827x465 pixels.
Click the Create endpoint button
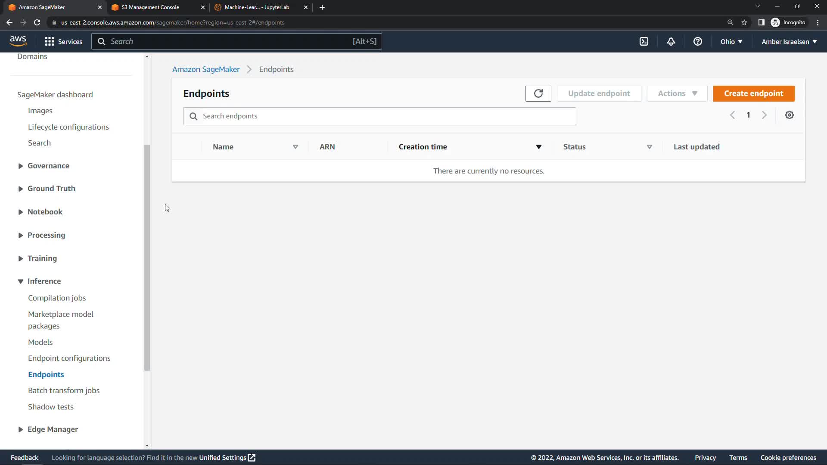click(x=753, y=93)
